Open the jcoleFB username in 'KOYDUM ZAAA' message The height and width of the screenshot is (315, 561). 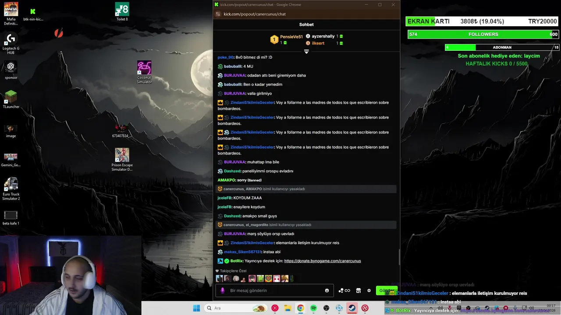[x=224, y=198]
